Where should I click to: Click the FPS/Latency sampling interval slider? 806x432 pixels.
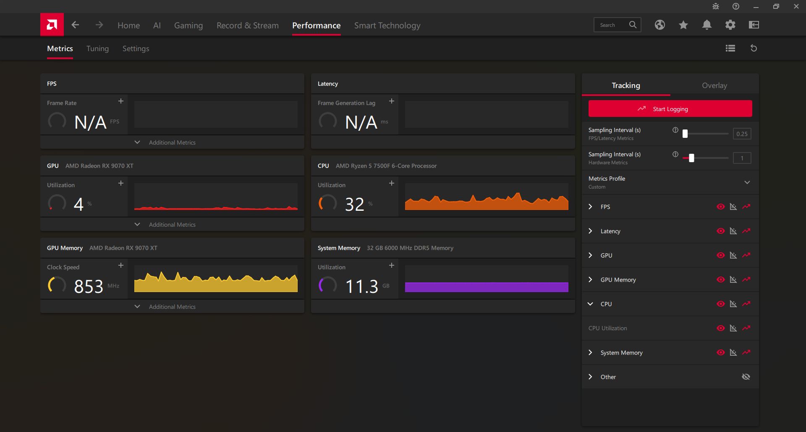click(706, 134)
